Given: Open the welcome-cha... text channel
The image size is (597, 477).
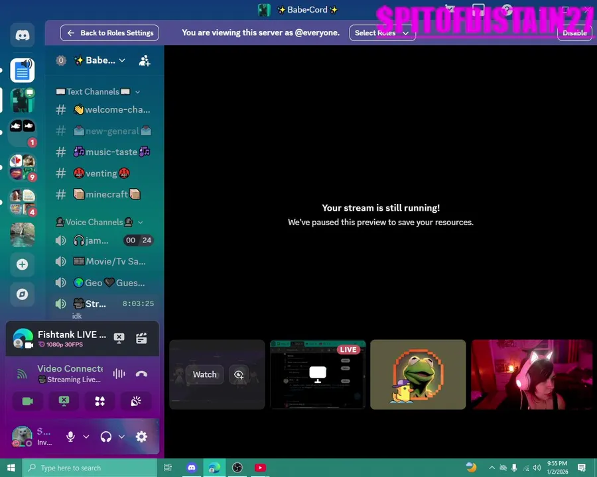Looking at the screenshot, I should pos(103,110).
